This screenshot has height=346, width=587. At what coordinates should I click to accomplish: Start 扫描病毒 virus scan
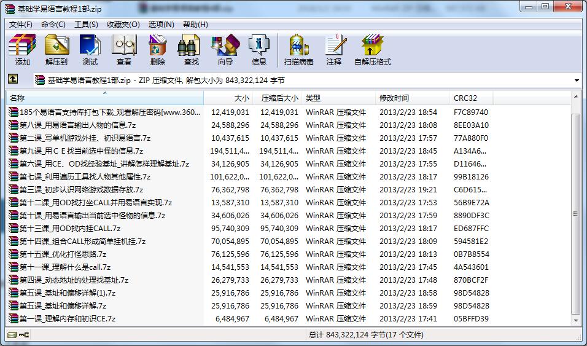point(298,50)
